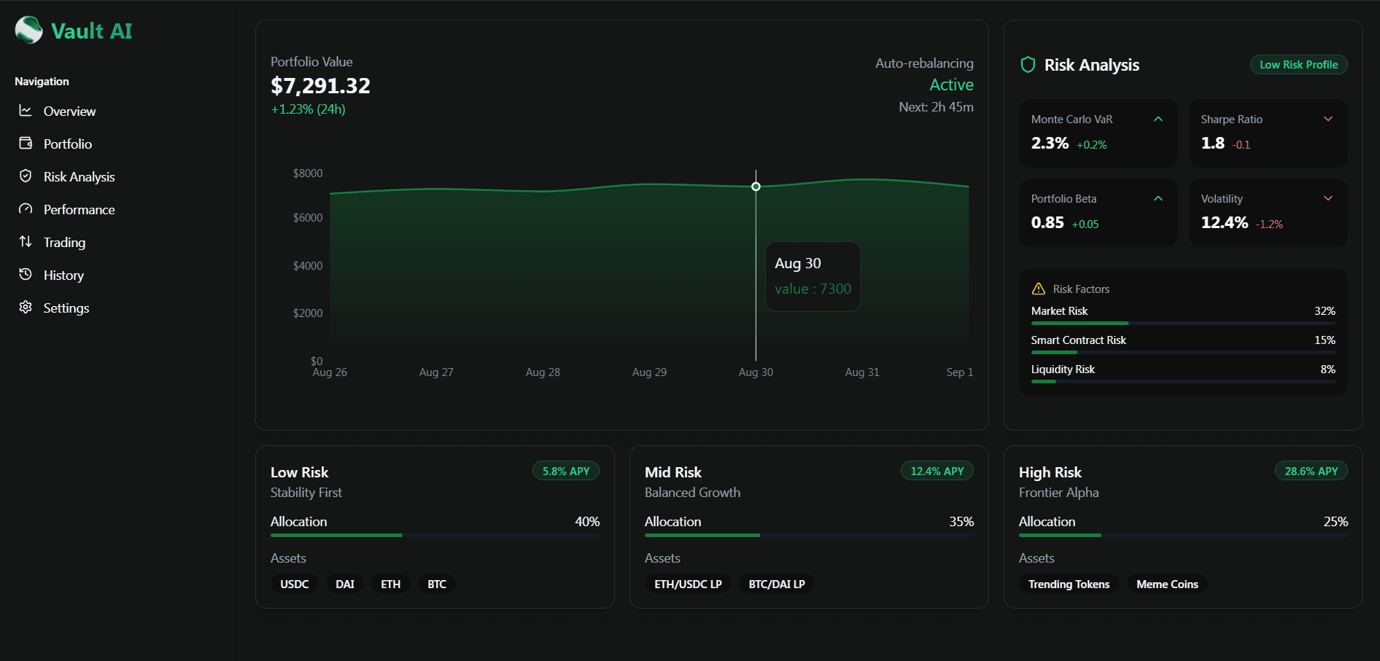Click the Low Risk Profile badge
1380x661 pixels.
1298,64
